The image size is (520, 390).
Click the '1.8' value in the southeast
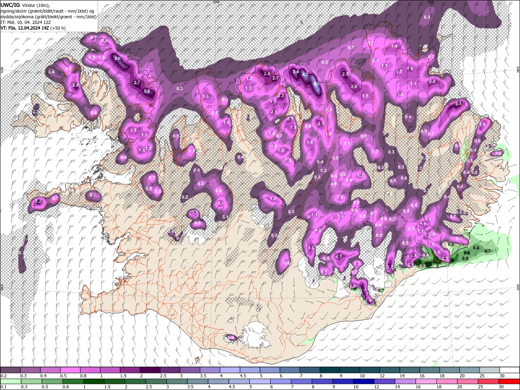pyautogui.click(x=414, y=256)
